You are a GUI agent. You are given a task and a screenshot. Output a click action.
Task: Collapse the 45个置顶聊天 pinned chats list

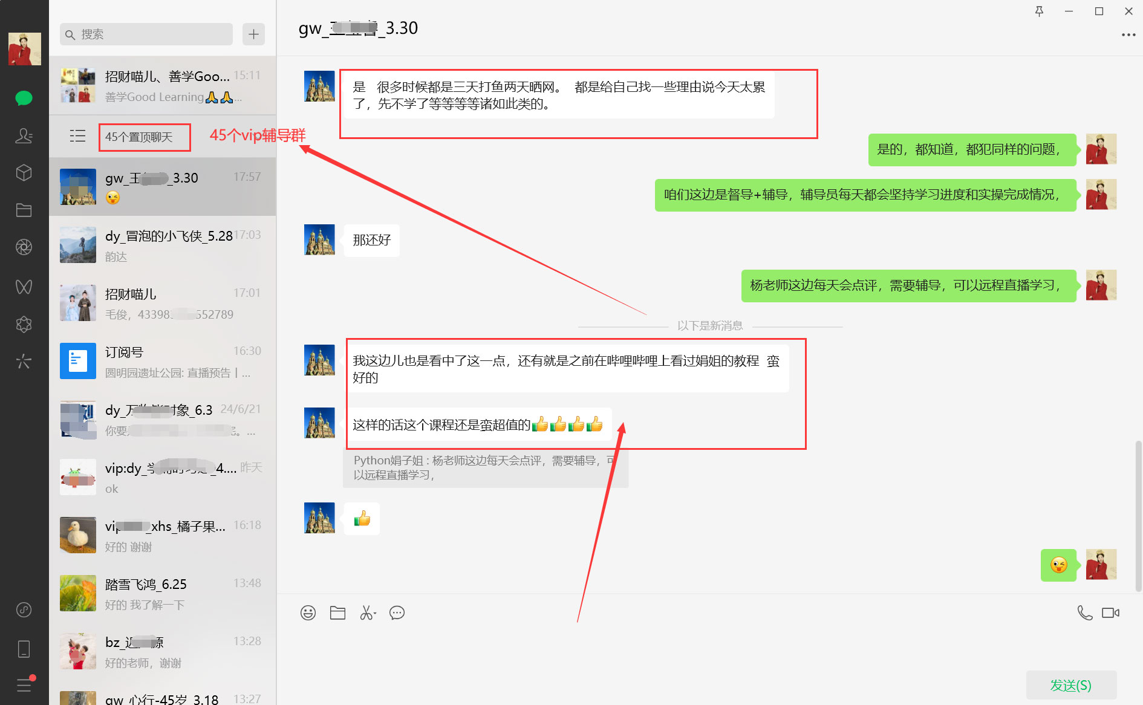[x=77, y=136]
